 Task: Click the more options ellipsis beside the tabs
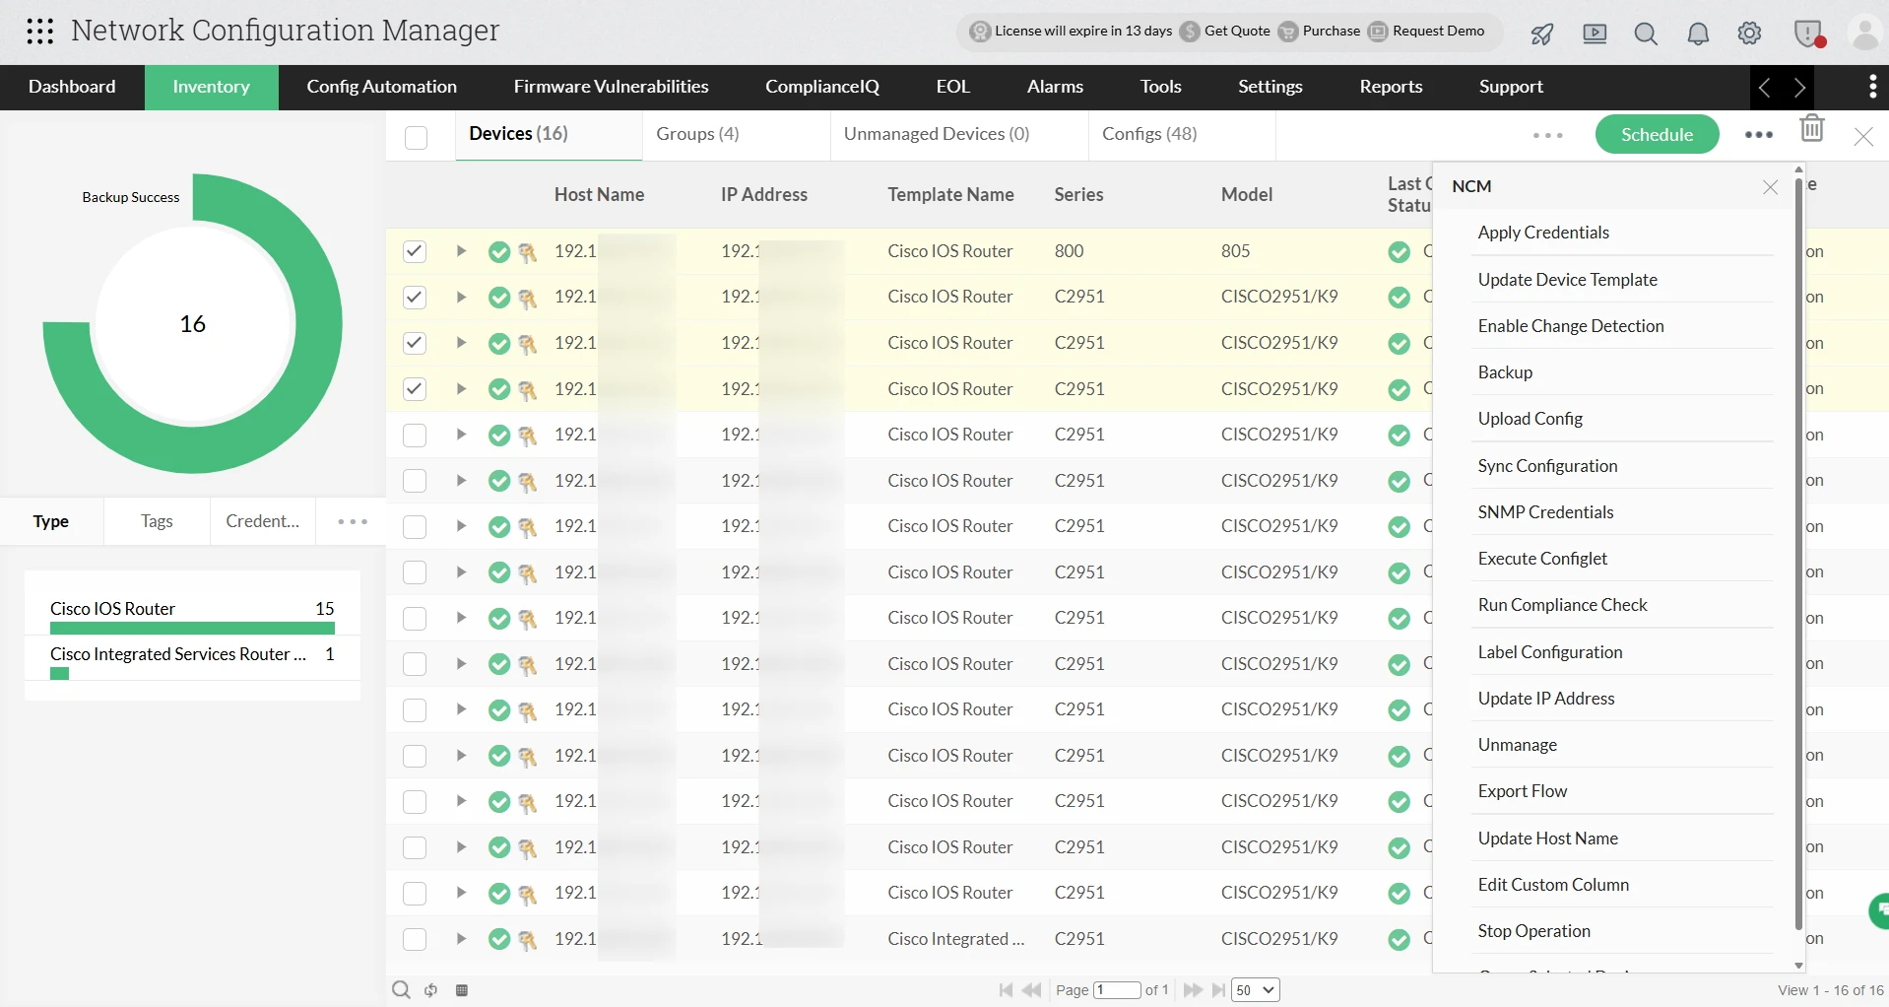[1546, 135]
